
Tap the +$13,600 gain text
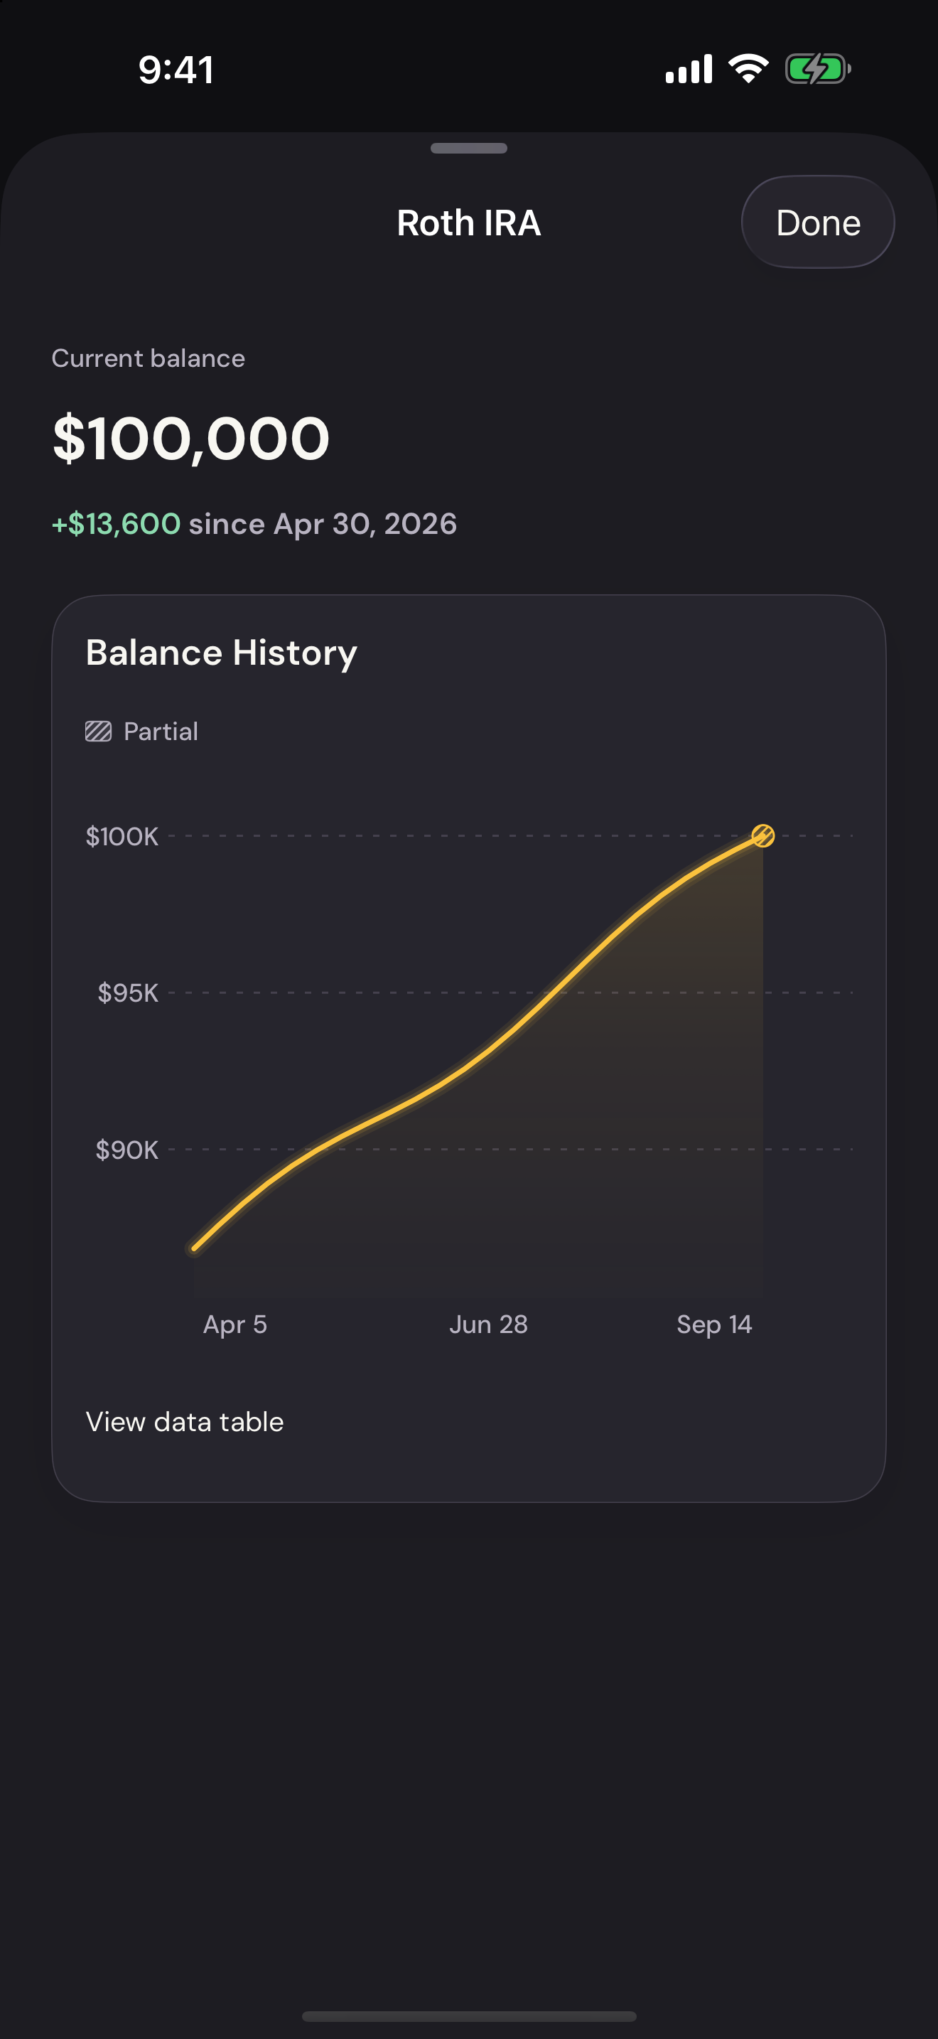click(117, 524)
